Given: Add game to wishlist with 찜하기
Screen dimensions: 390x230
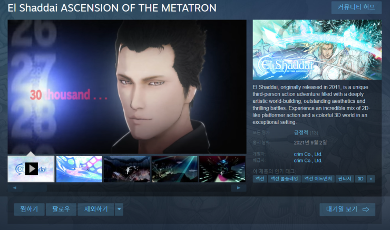Looking at the screenshot, I should click(x=30, y=209).
